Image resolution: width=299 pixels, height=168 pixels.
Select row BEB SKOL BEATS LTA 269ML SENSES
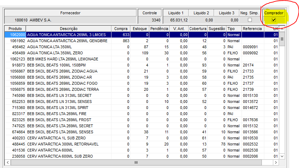coord(142,132)
